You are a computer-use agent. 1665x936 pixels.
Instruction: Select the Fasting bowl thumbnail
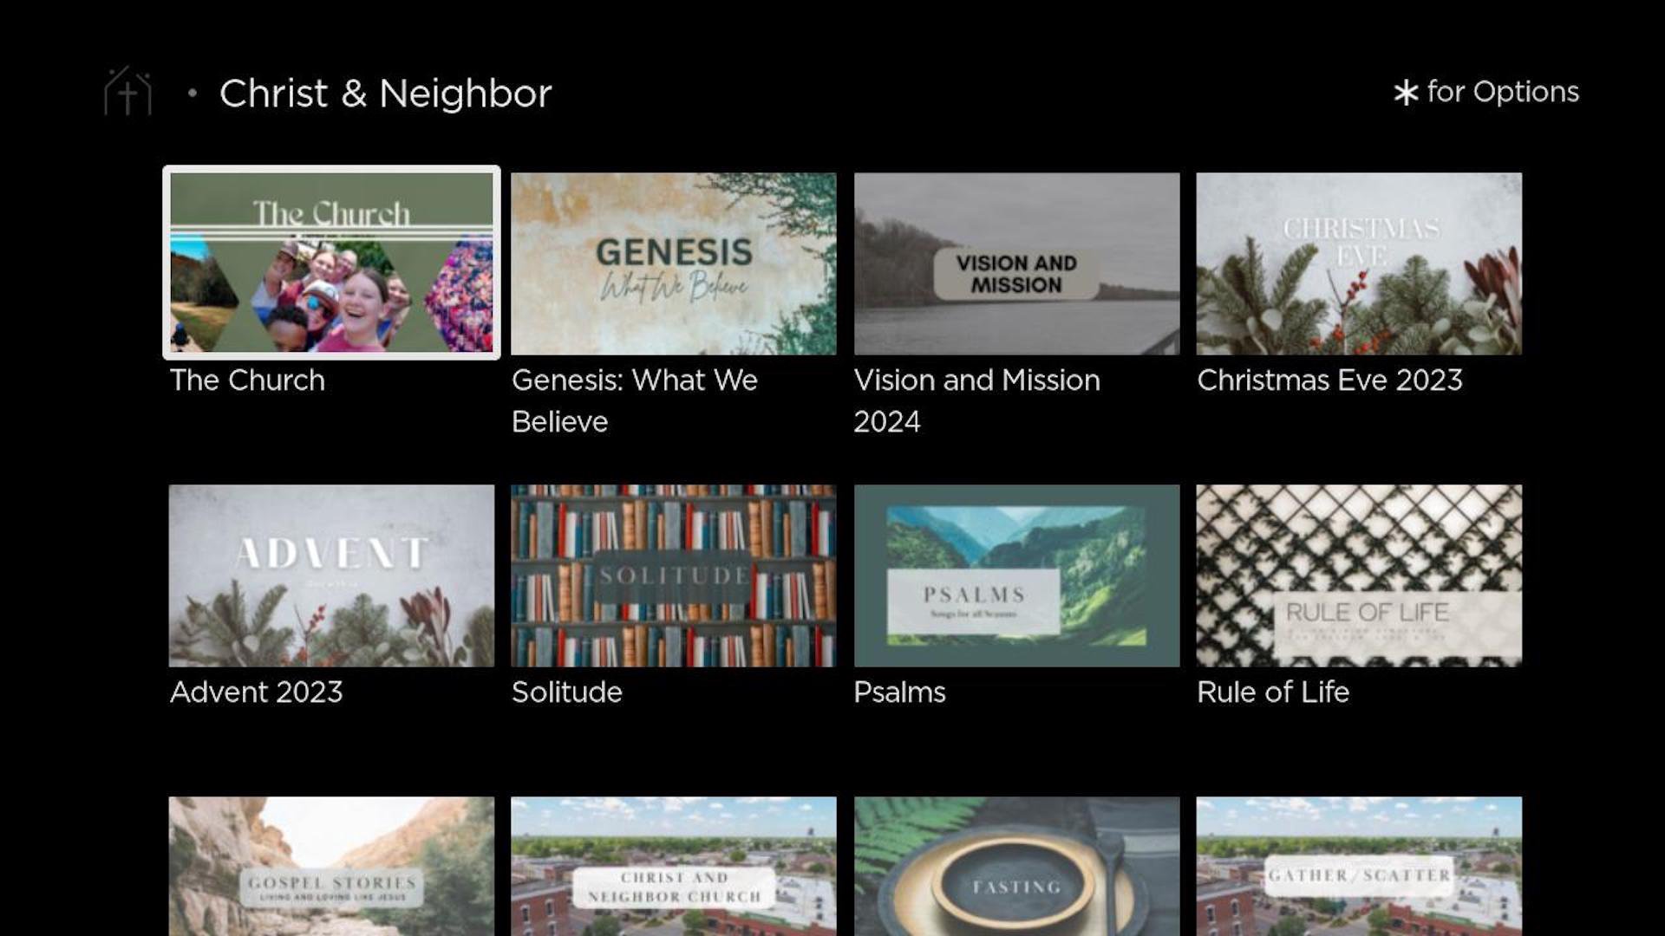tap(1016, 866)
